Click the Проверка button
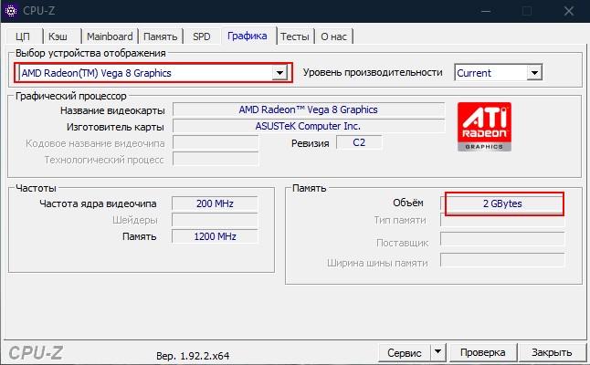The height and width of the screenshot is (365, 590). coord(483,352)
